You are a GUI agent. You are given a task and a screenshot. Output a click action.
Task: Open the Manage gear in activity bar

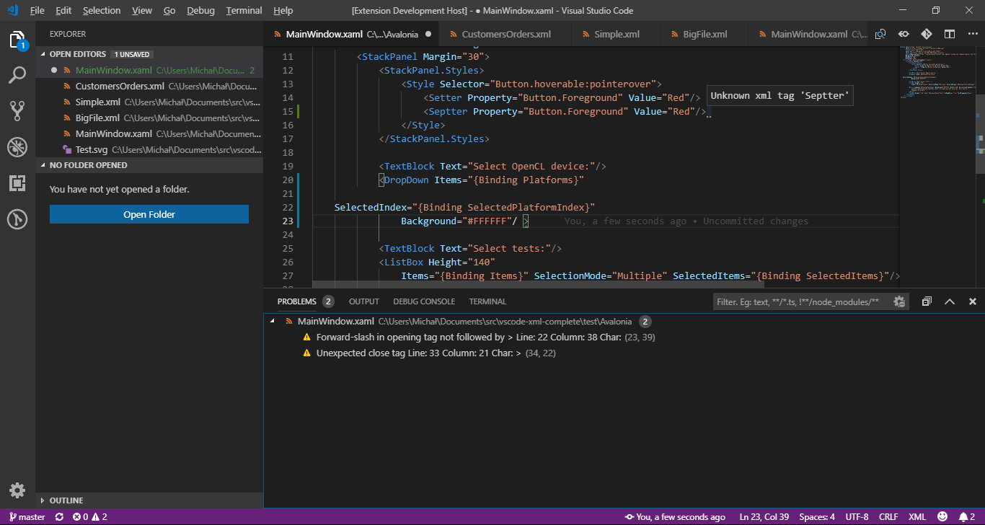(17, 490)
